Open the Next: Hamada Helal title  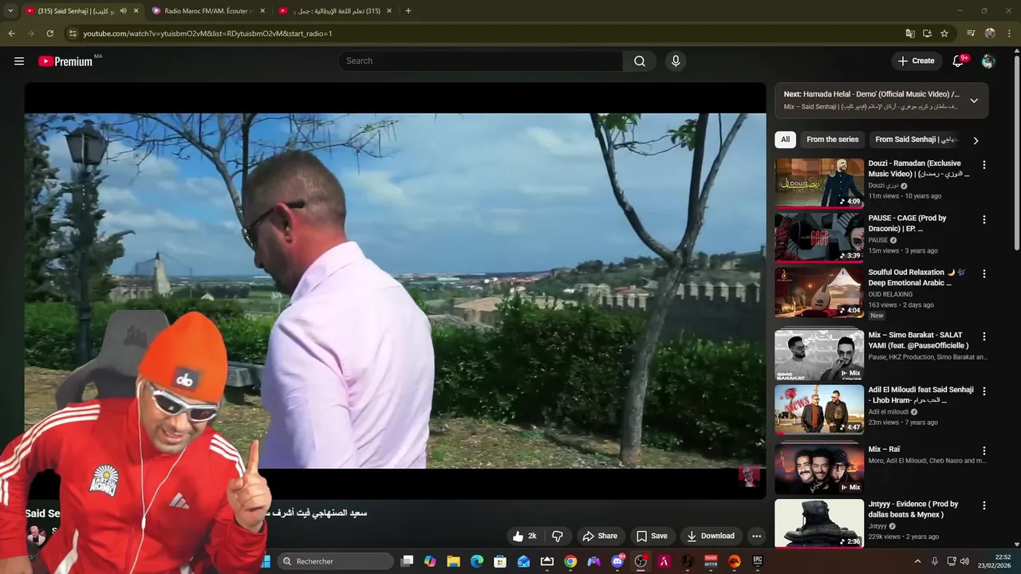[872, 94]
